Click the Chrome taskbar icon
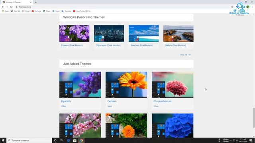The height and width of the screenshot is (143, 255). coord(81,140)
